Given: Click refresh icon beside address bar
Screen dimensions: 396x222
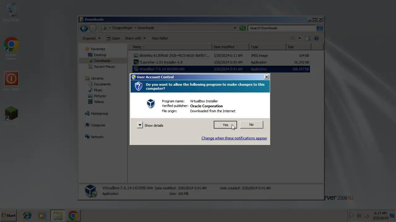Looking at the screenshot, I should pos(242,28).
